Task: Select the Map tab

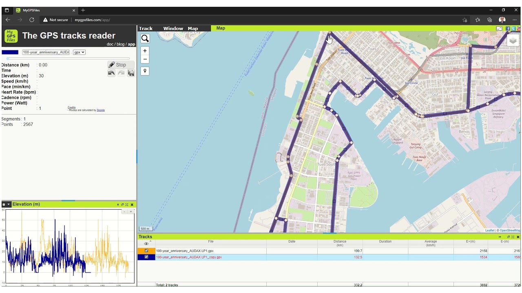Action: (221, 28)
